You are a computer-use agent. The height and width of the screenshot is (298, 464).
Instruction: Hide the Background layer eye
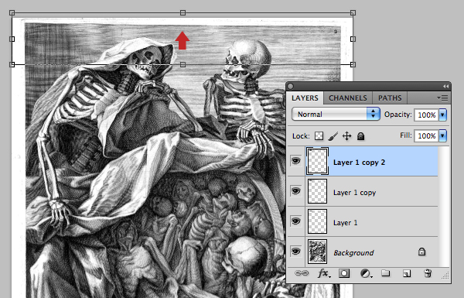click(295, 252)
